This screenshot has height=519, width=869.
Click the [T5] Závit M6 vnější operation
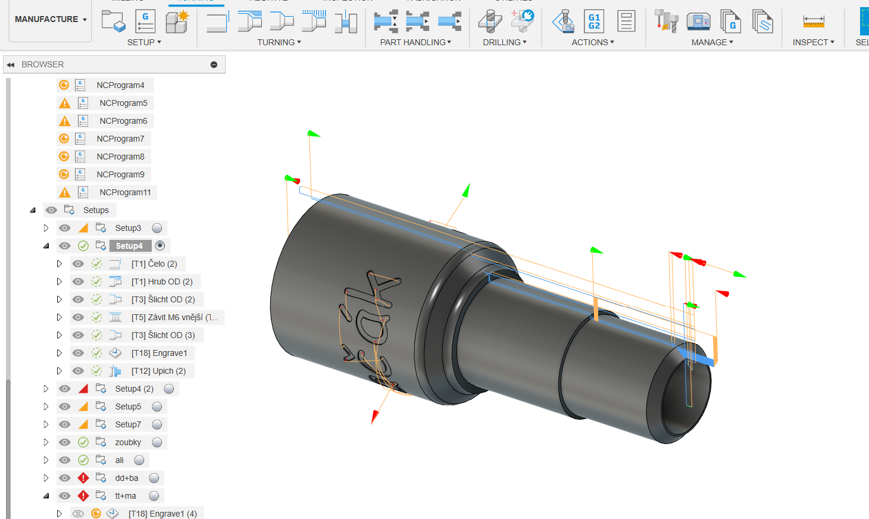pyautogui.click(x=174, y=317)
